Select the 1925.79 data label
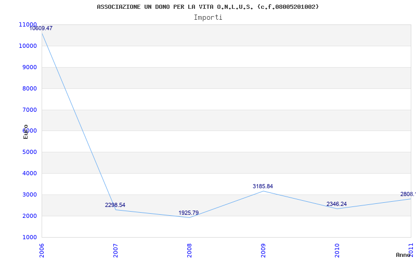 (x=188, y=213)
